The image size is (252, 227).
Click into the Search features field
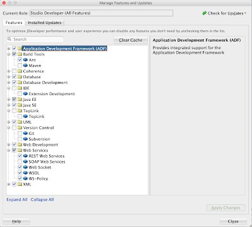click(35, 39)
